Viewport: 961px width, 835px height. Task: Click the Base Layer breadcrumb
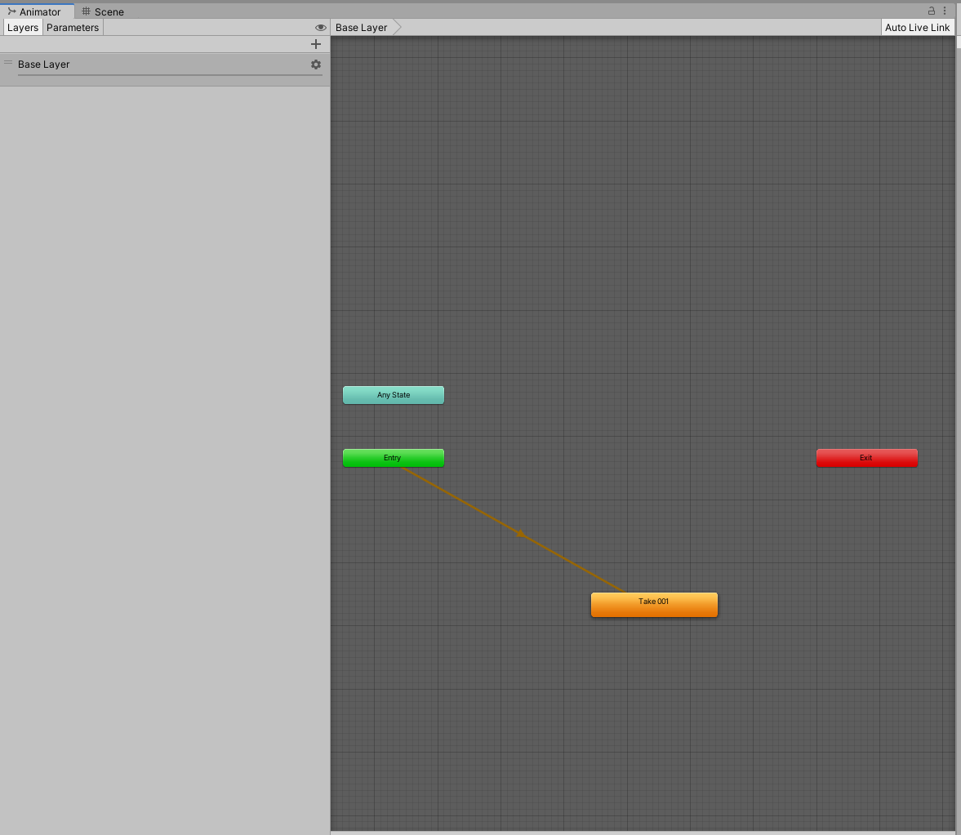[361, 28]
